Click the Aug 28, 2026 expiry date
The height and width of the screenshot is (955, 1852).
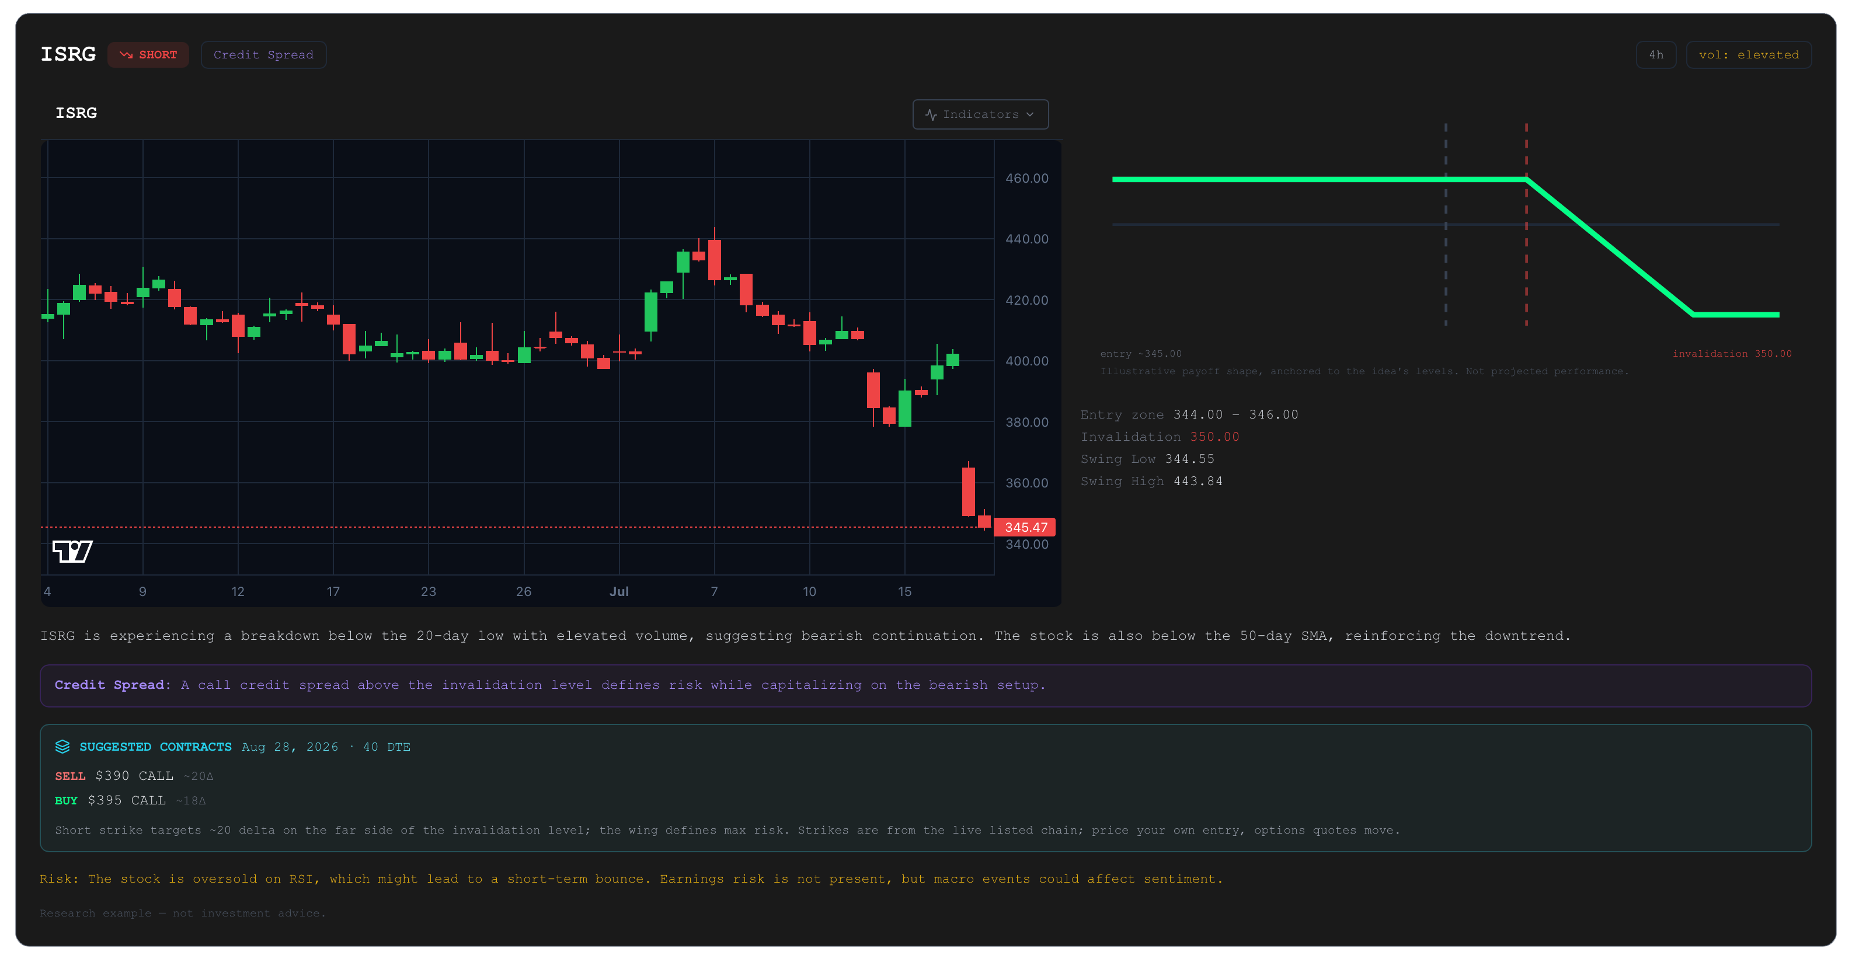290,747
